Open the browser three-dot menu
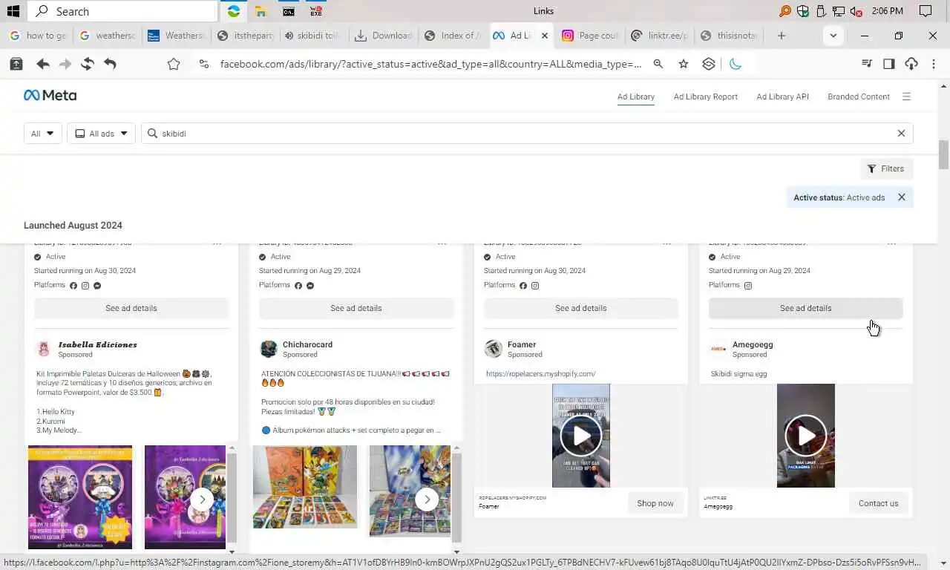 coord(934,65)
